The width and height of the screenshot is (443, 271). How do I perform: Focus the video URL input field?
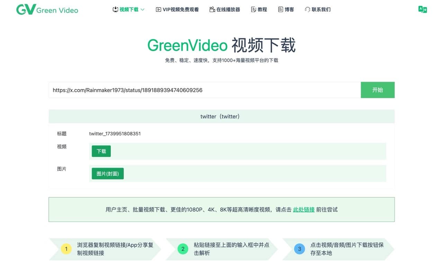pos(205,90)
